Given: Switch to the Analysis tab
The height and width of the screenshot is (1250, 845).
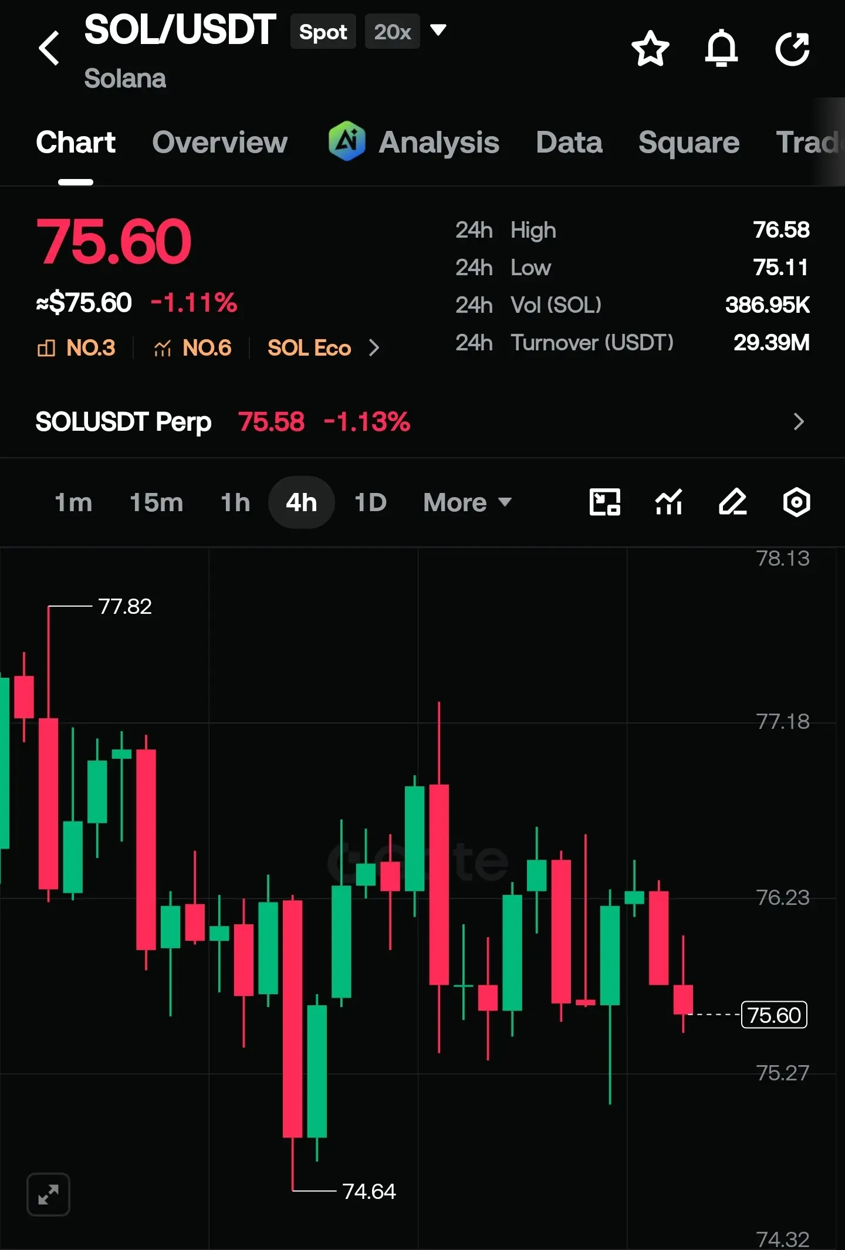Looking at the screenshot, I should (439, 142).
